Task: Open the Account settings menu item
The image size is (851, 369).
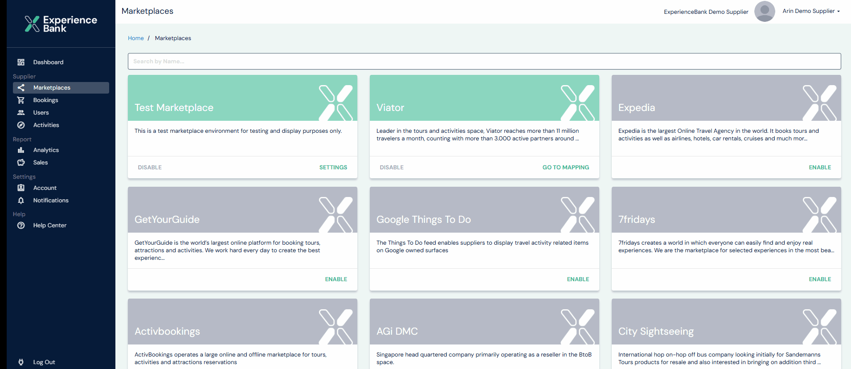Action: click(45, 188)
